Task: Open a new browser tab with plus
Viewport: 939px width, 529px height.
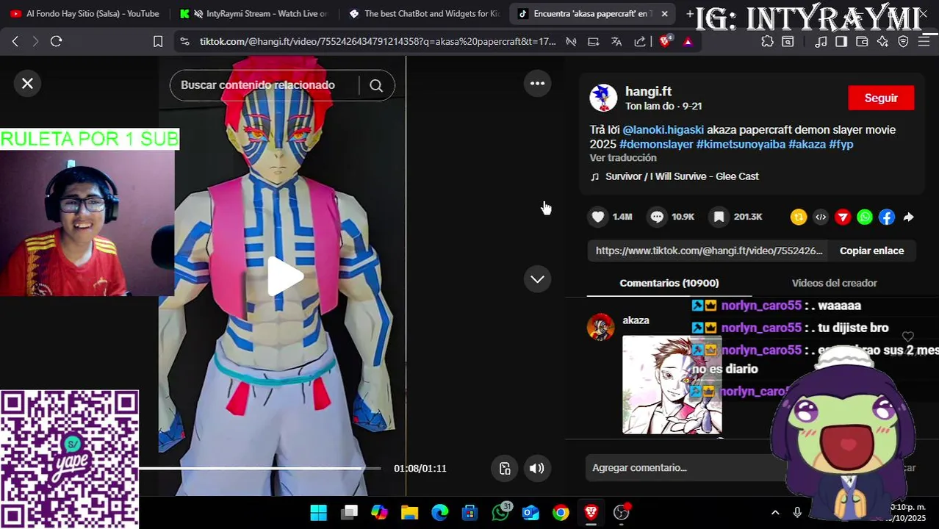Action: pos(689,13)
